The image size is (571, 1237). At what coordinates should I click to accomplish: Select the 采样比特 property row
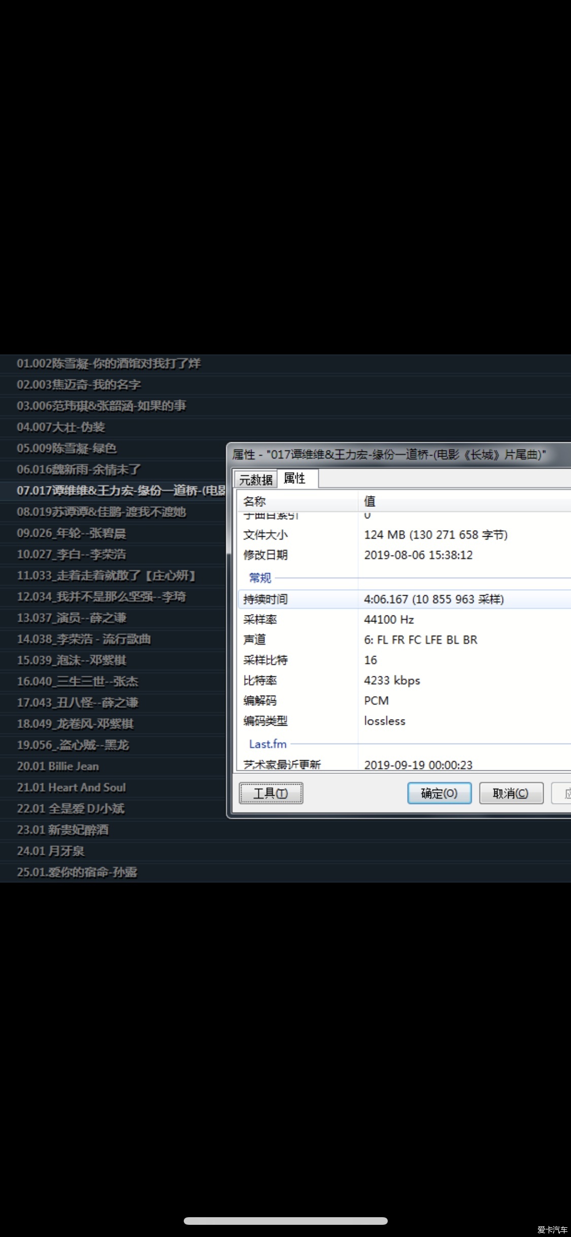[x=405, y=660]
